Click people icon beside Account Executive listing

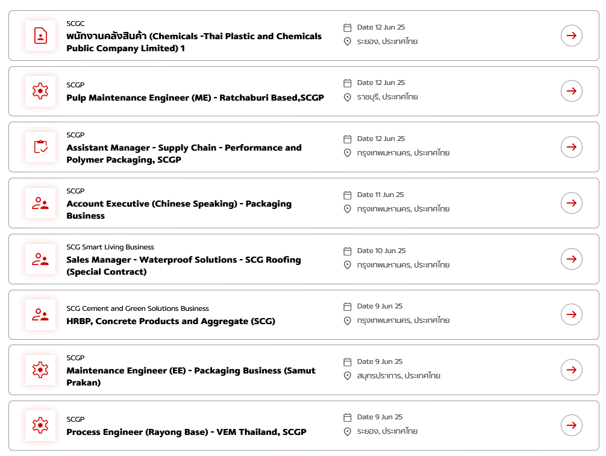[40, 203]
